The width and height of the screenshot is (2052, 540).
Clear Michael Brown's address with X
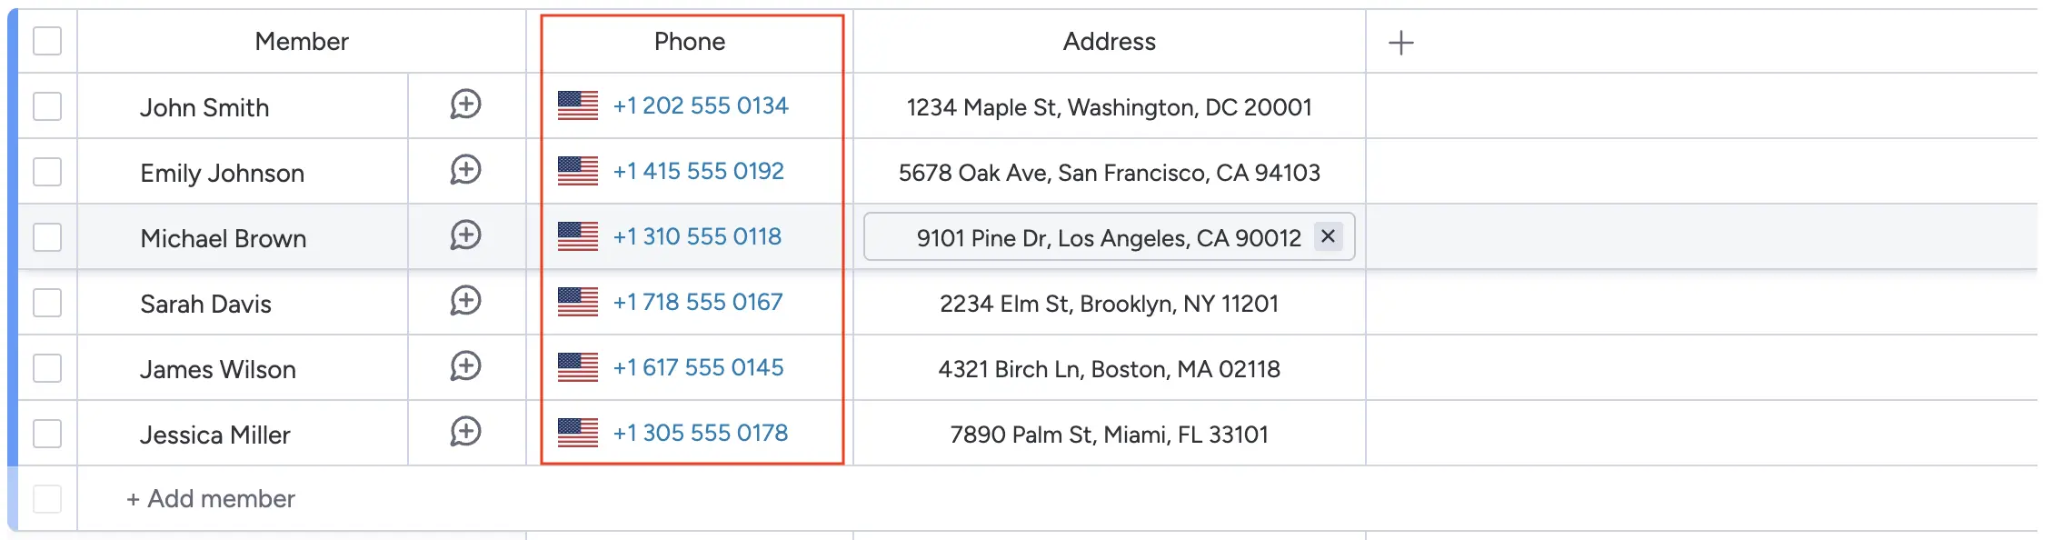(x=1328, y=236)
